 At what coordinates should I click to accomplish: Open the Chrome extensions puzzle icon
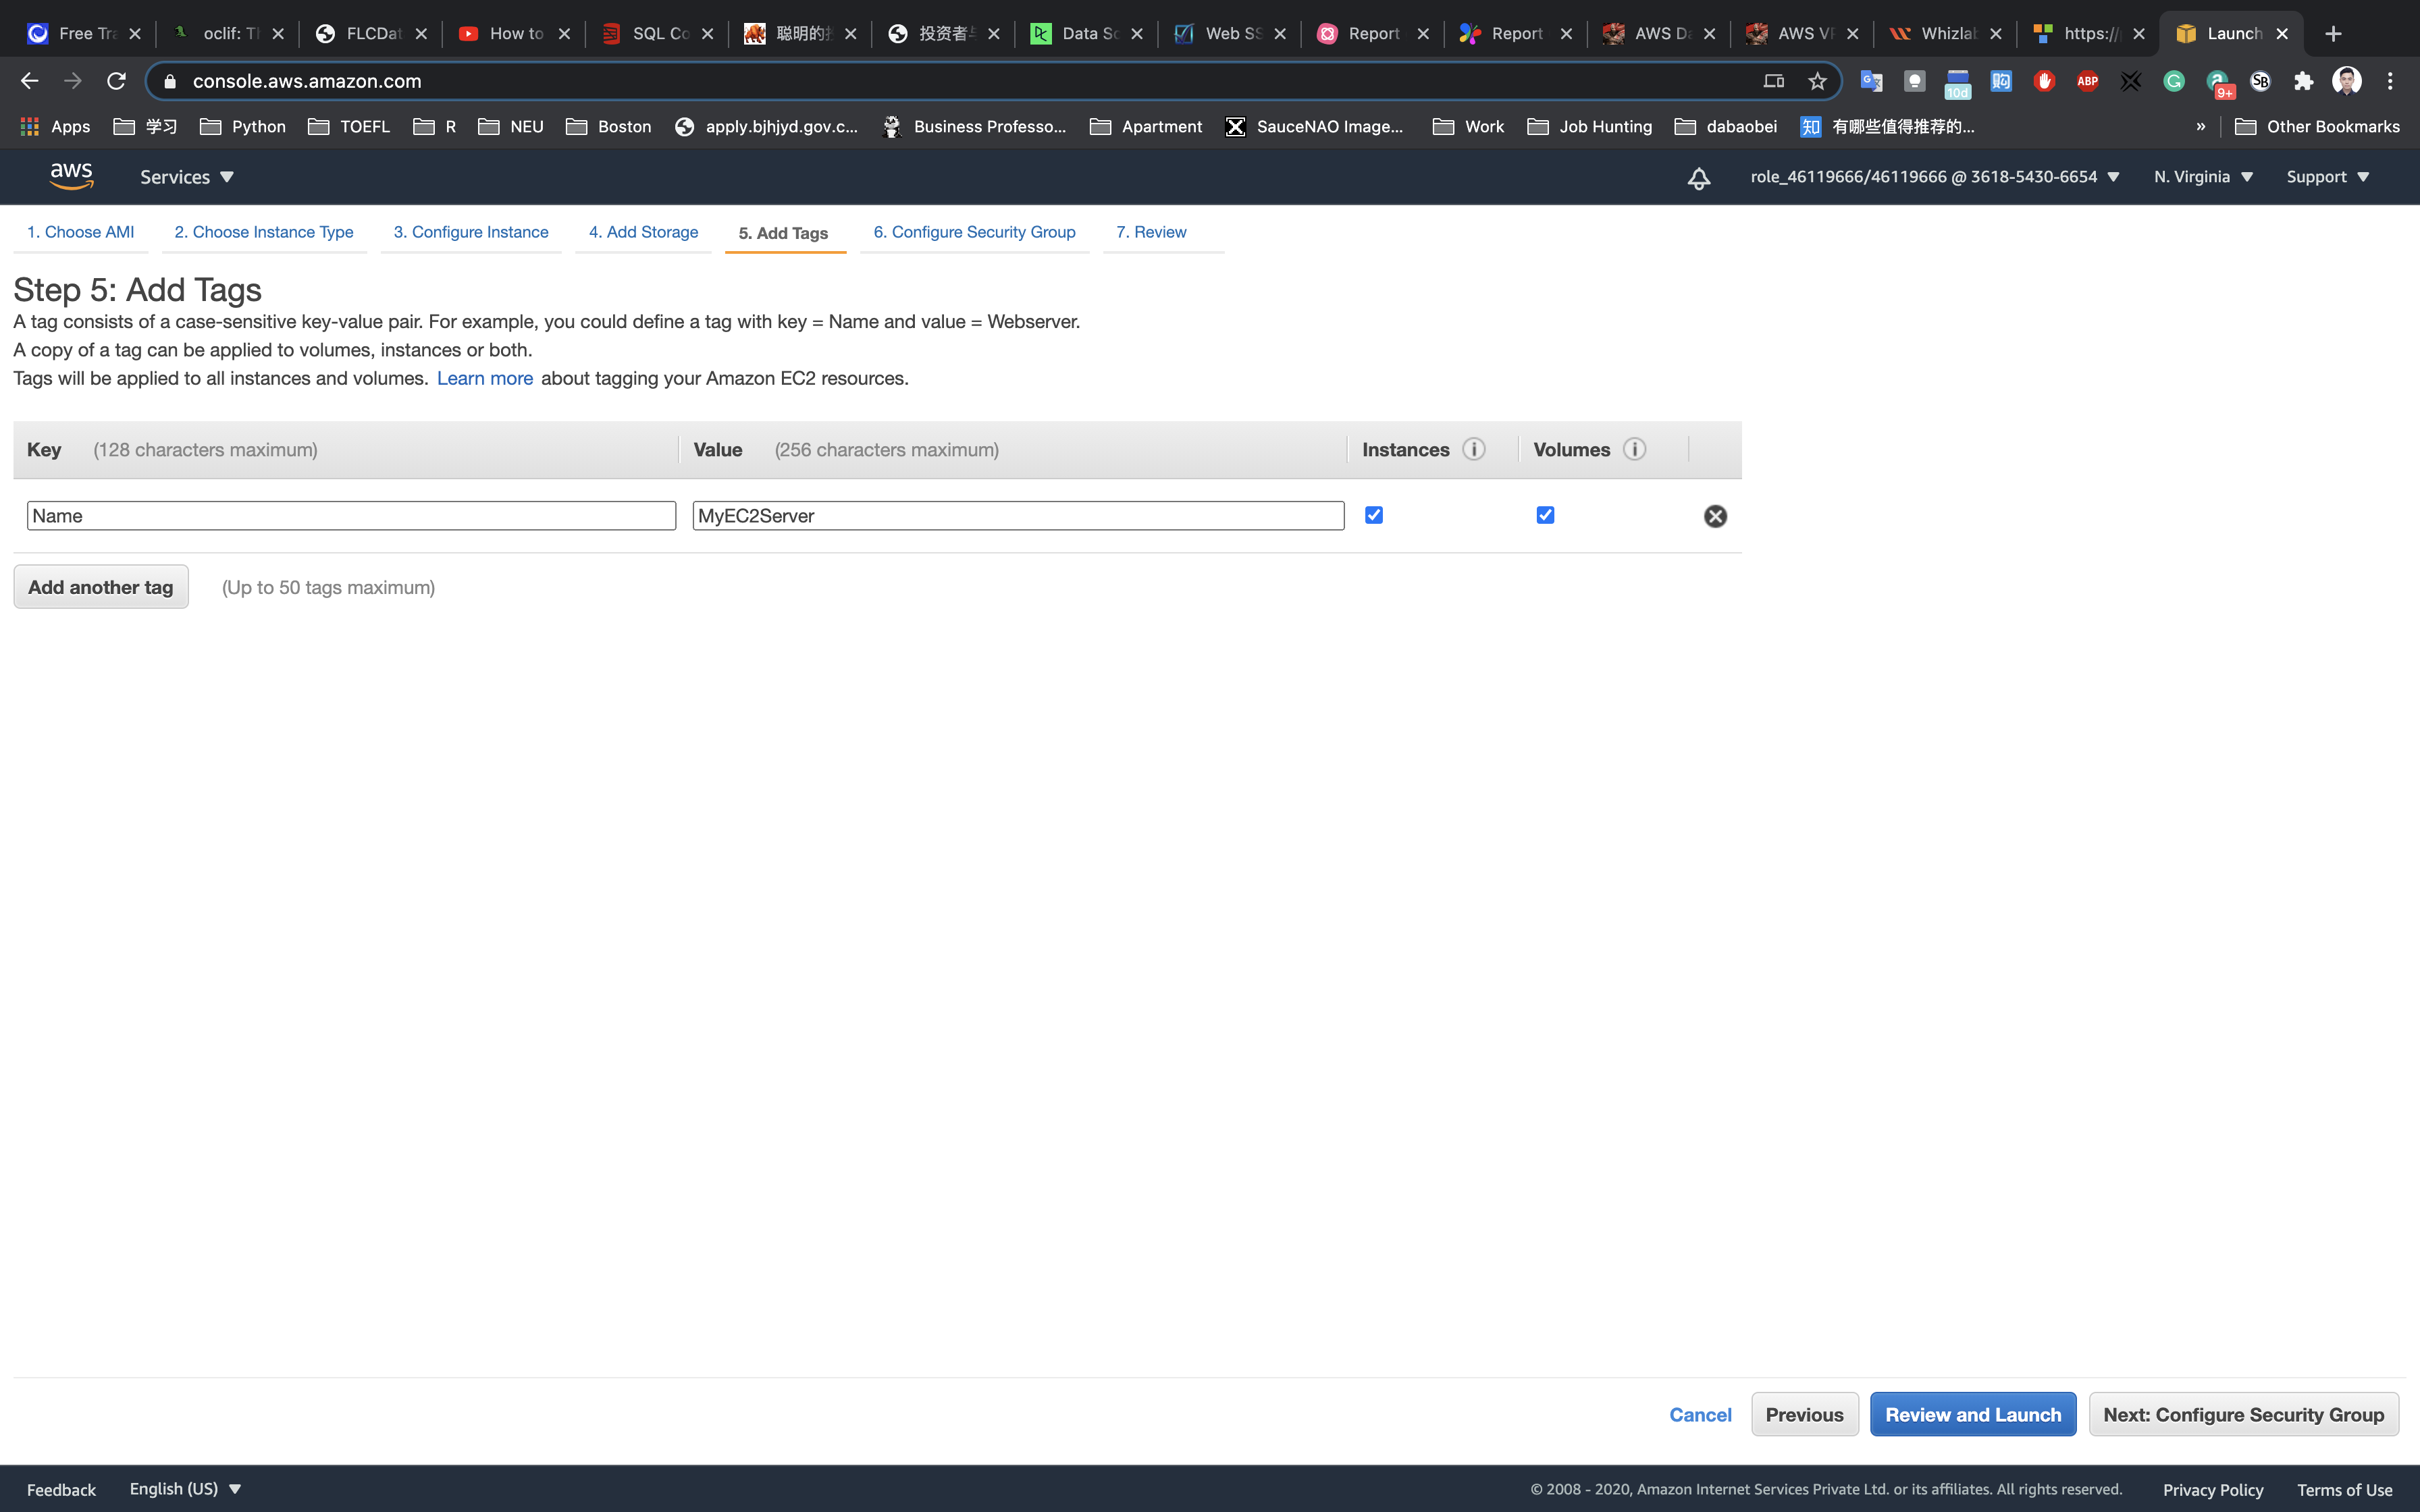coord(2303,81)
